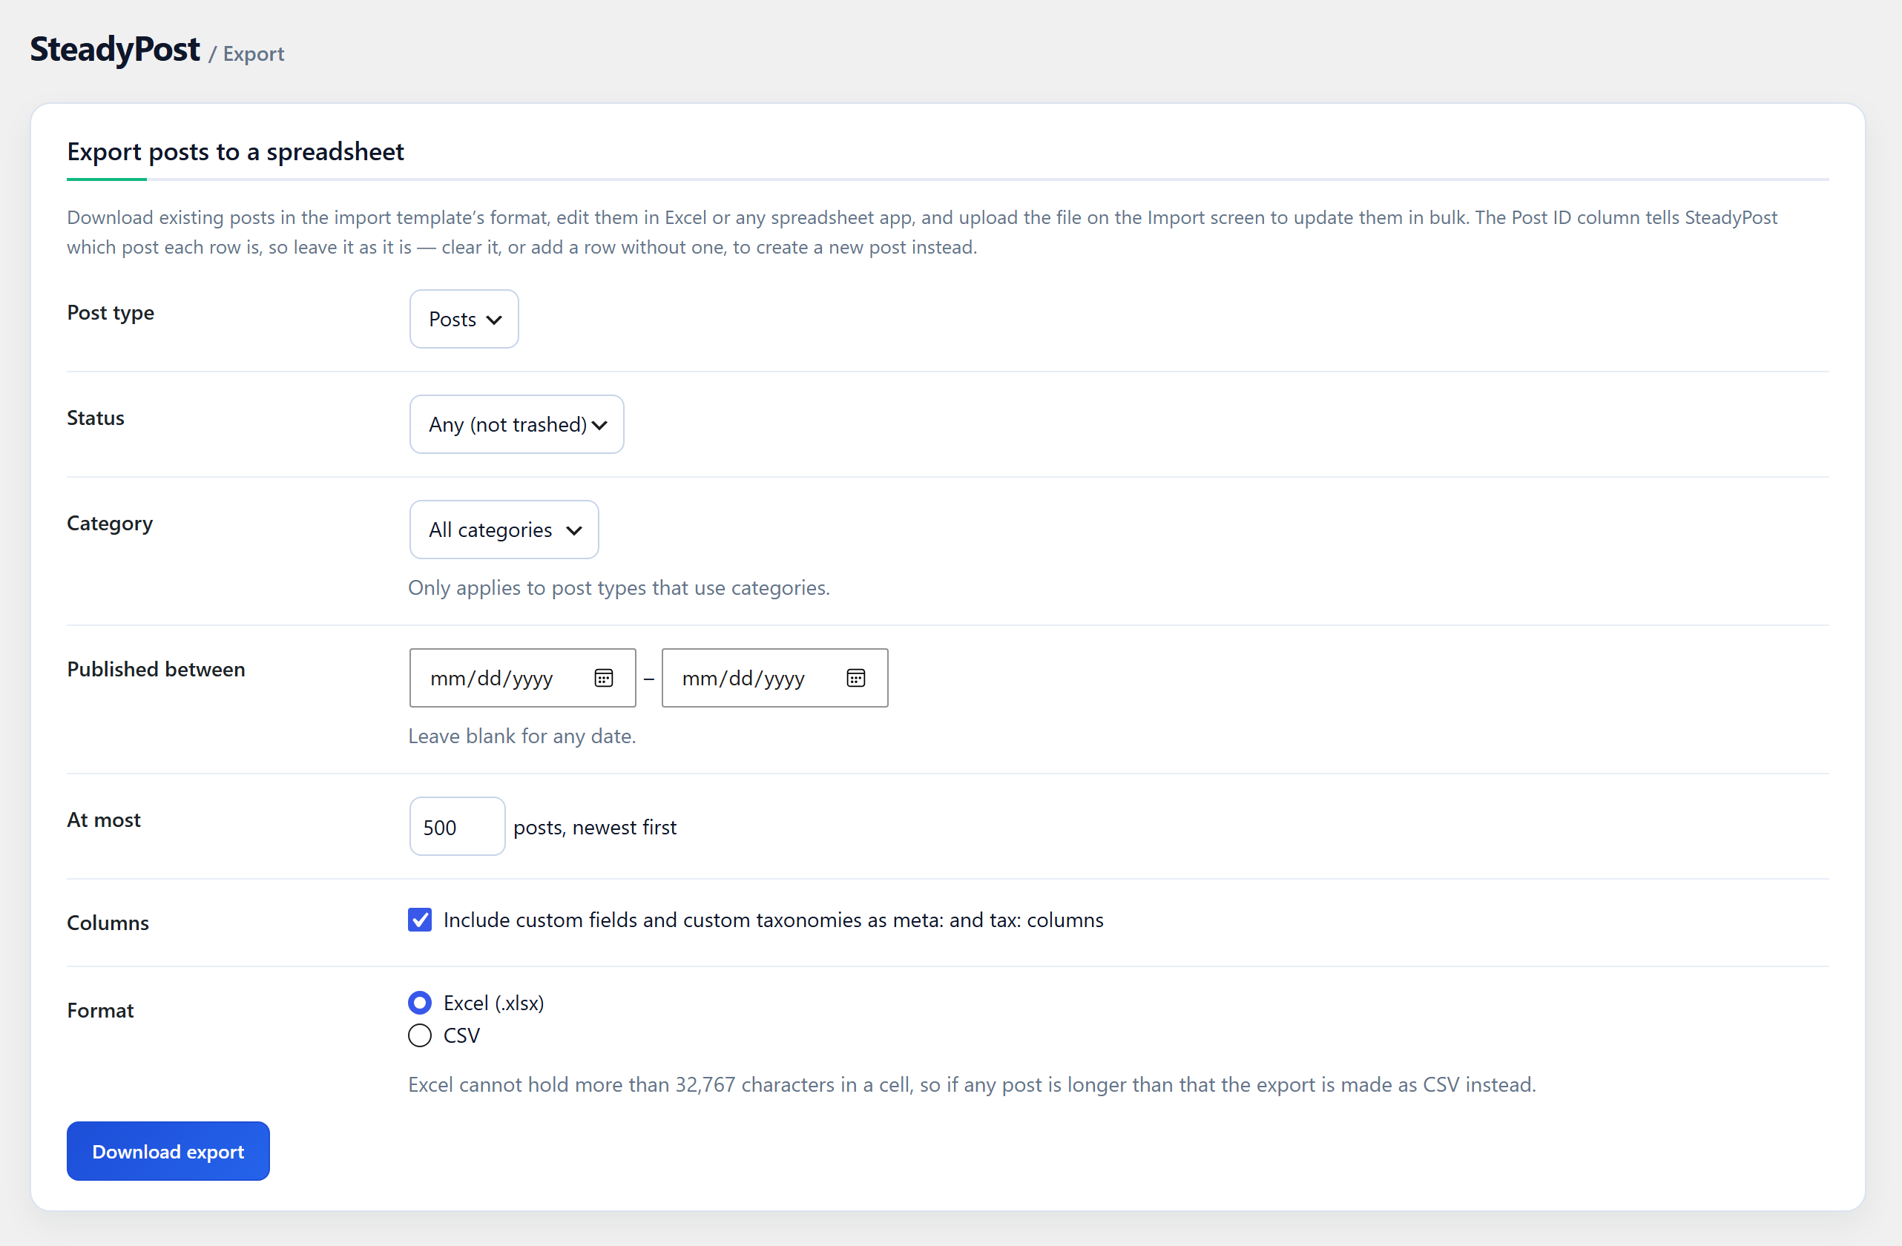The image size is (1902, 1246).
Task: Click the Columns row label
Action: [x=108, y=923]
